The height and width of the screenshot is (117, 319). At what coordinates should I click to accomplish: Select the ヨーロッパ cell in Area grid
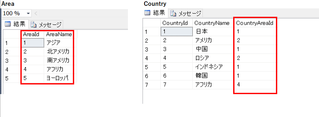(x=58, y=78)
